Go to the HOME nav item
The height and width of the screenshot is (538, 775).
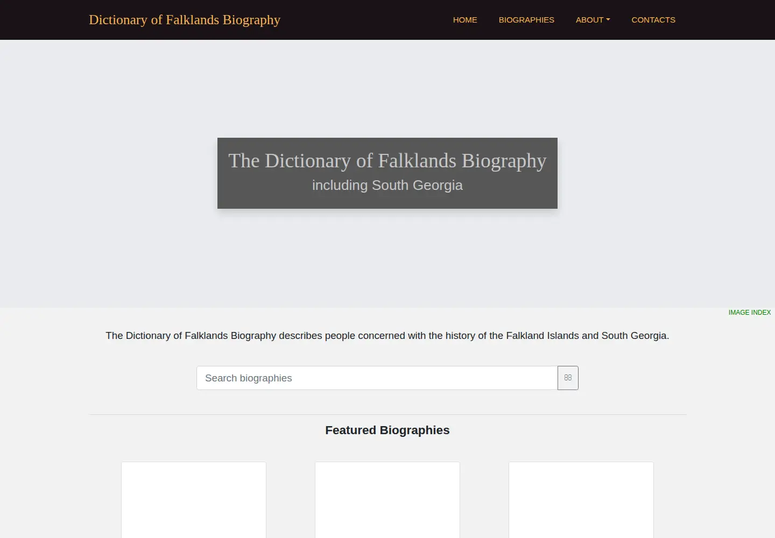point(465,20)
